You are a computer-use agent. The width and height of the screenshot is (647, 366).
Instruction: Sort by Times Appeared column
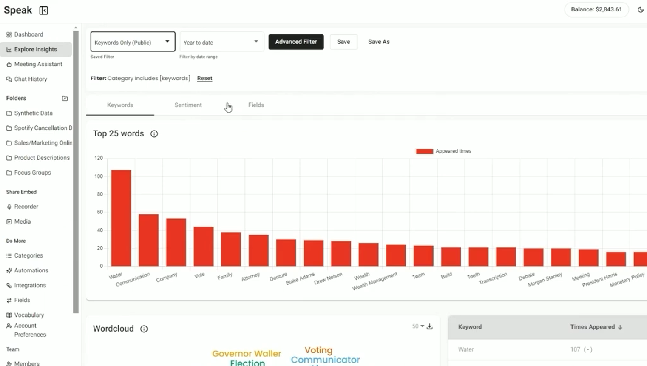(596, 327)
